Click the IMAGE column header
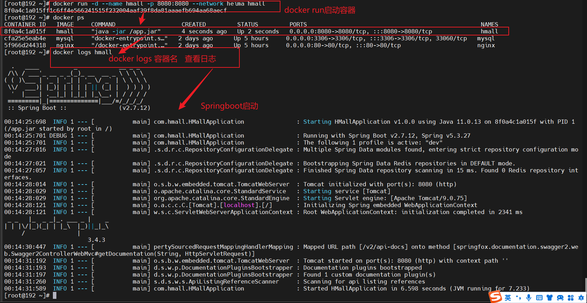Viewport: 587px width, 303px height. tap(65, 24)
